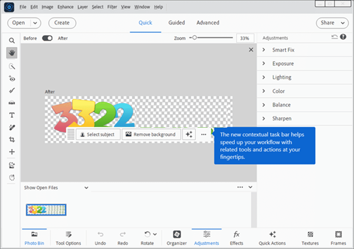The width and height of the screenshot is (354, 249).
Task: Open the Frames panel
Action: pyautogui.click(x=338, y=239)
